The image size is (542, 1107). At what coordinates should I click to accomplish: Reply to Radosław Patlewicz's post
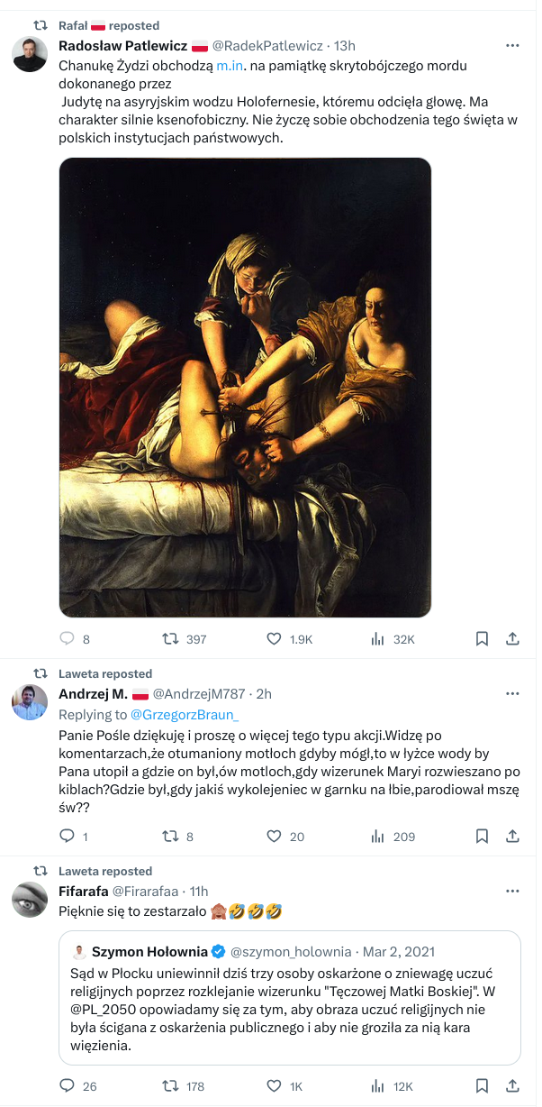click(x=67, y=639)
